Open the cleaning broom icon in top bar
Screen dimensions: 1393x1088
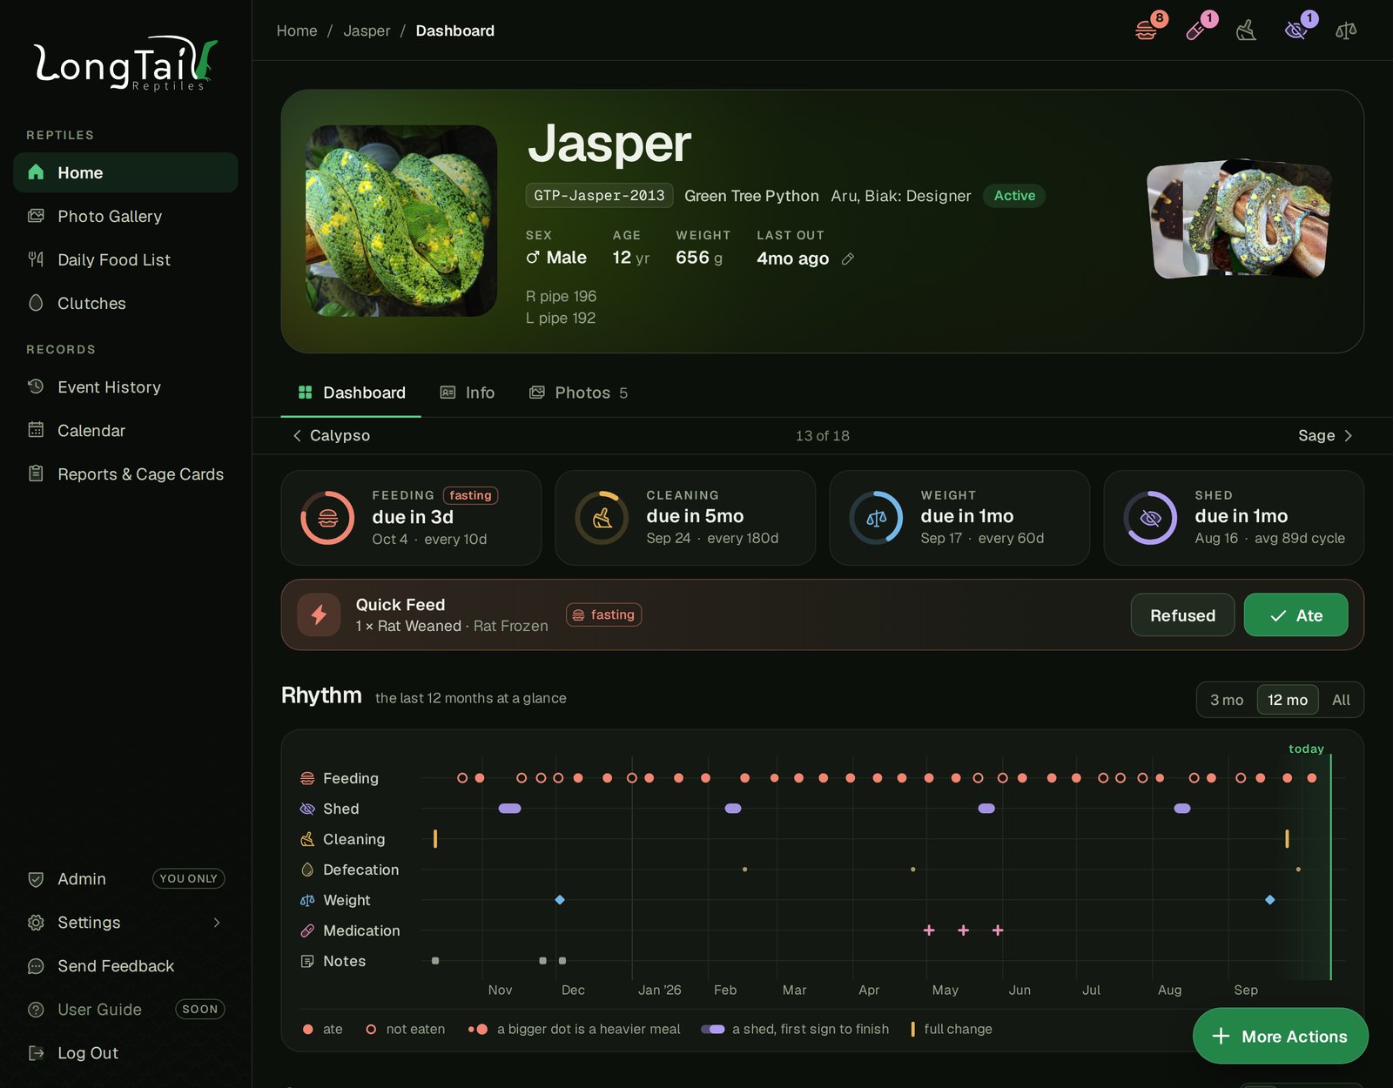(1246, 30)
